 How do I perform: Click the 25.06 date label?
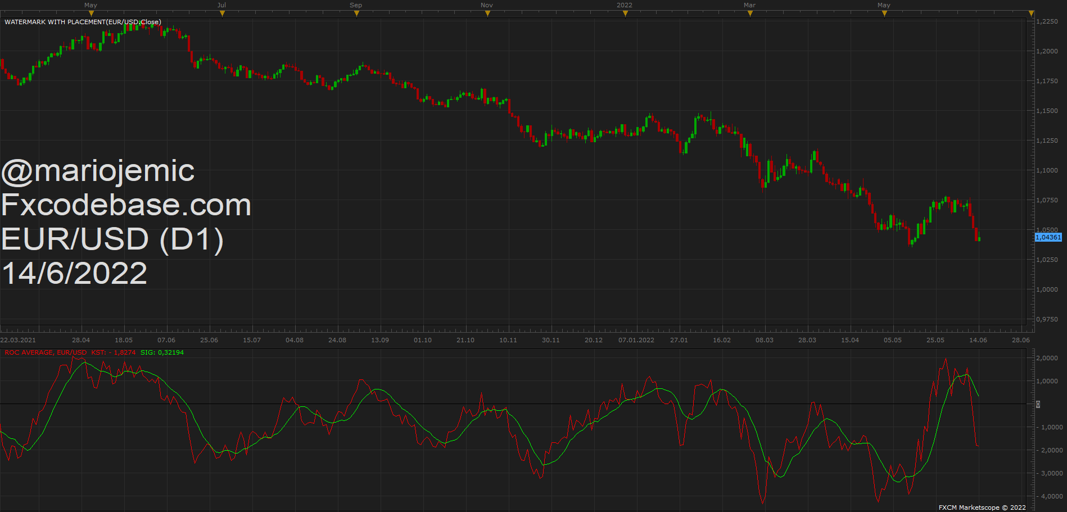(x=209, y=340)
